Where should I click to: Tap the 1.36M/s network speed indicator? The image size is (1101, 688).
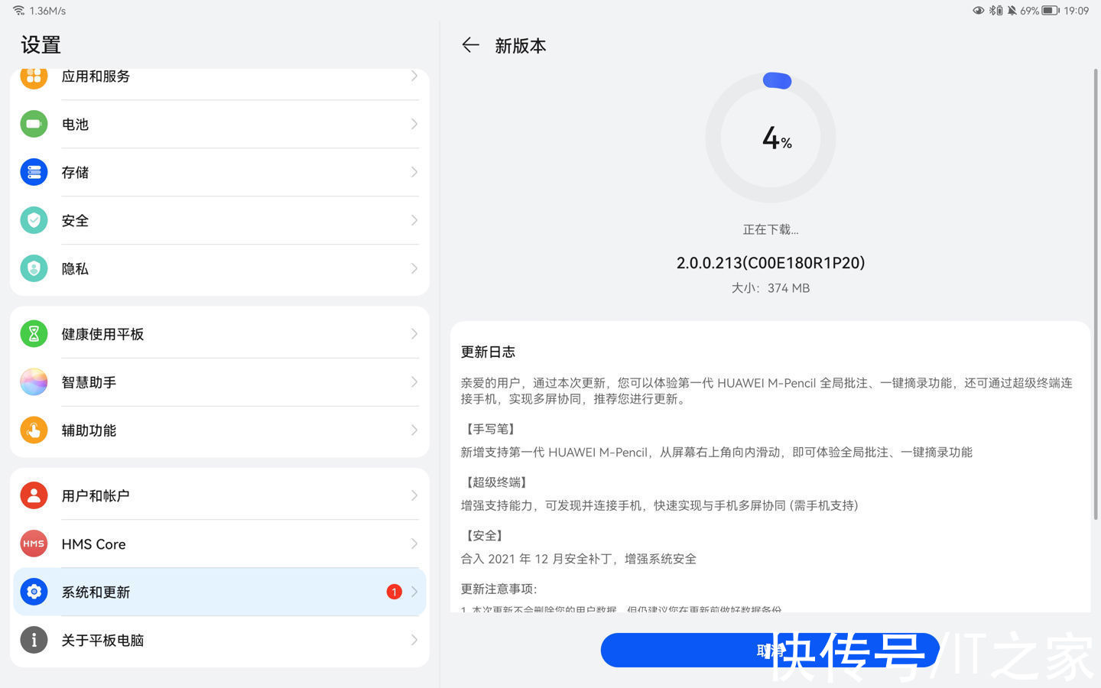point(47,11)
